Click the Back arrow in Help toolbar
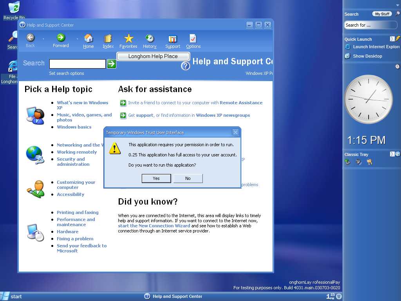This screenshot has height=301, width=401. [31, 38]
